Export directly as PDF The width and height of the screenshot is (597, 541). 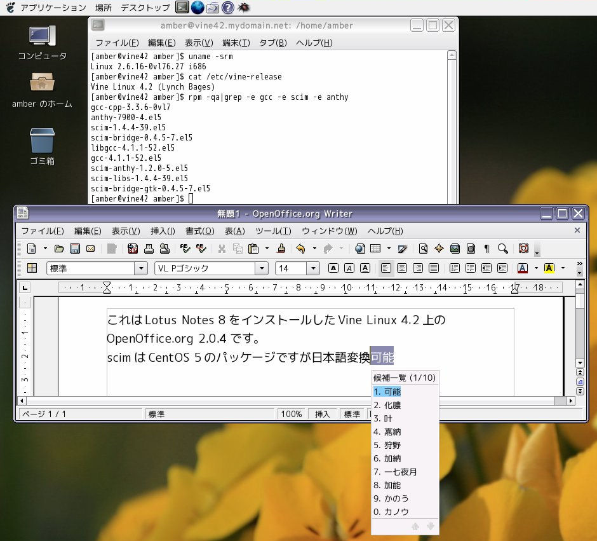tap(133, 249)
